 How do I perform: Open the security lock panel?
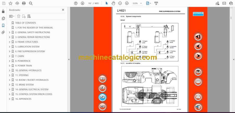point(3,11)
